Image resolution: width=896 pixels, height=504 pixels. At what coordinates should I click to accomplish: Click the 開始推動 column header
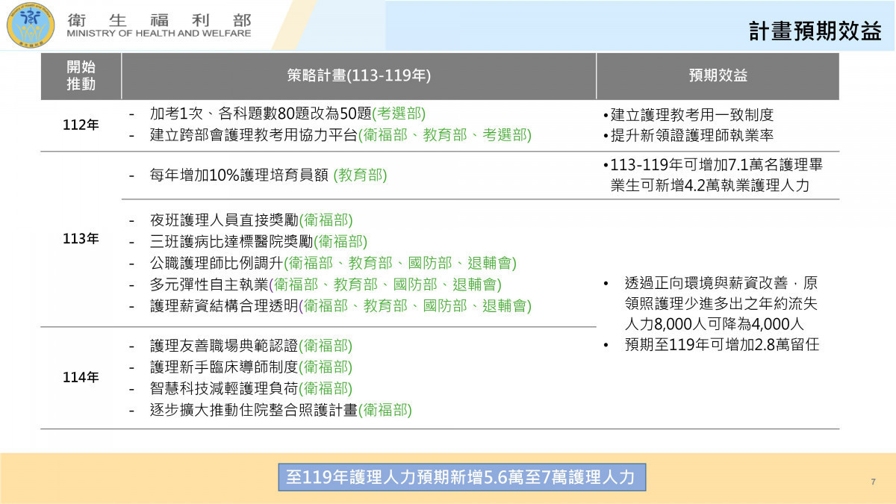[x=81, y=75]
